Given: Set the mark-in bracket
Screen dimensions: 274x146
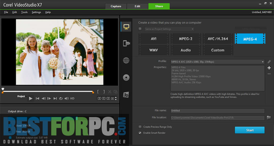Looking at the screenshot, I should pos(98,92).
